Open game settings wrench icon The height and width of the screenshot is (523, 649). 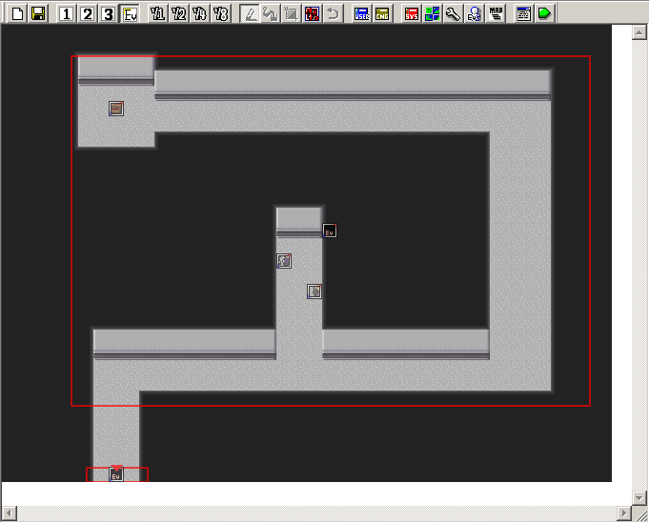coord(453,13)
